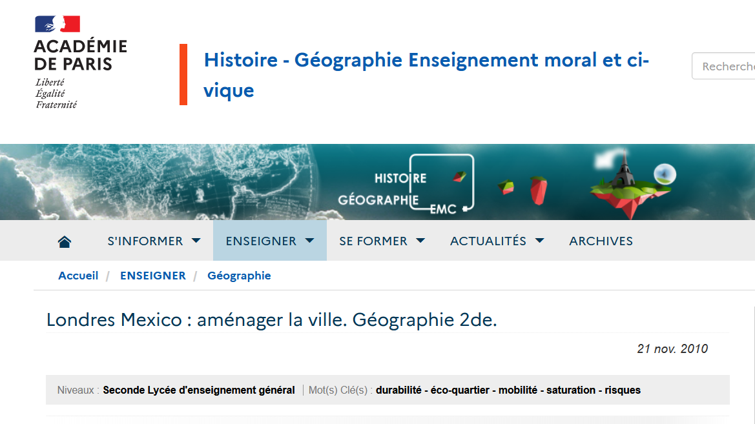
Task: Open the ENSEIGNER dropdown menu
Action: [269, 241]
